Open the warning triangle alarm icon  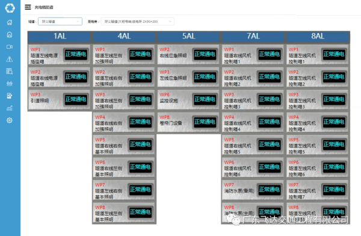[x=10, y=59]
